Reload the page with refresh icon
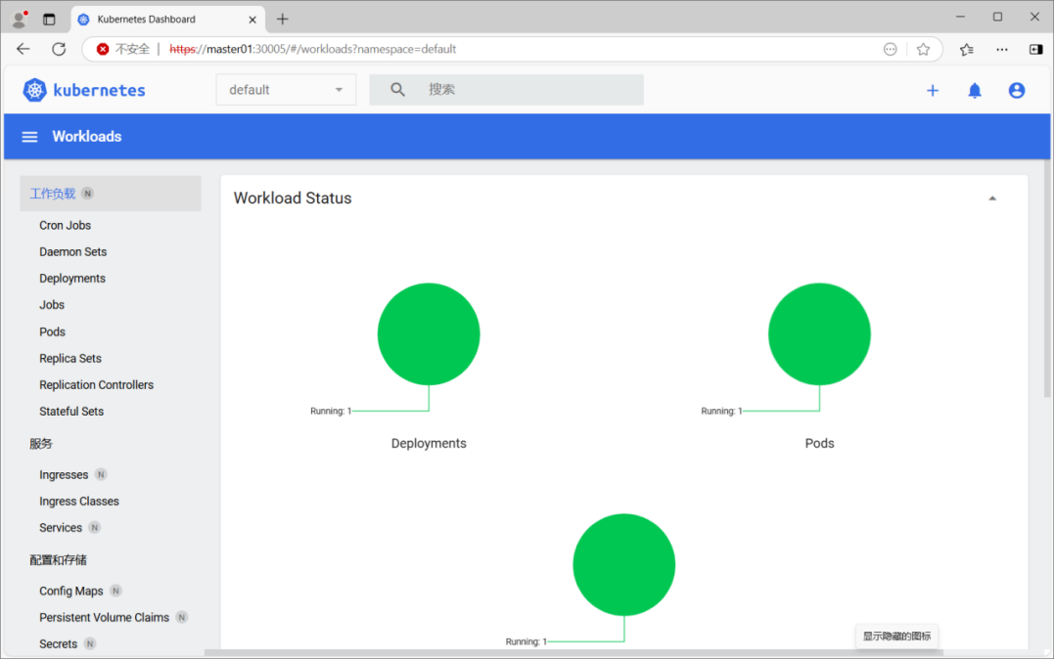The height and width of the screenshot is (660, 1055). (x=59, y=49)
